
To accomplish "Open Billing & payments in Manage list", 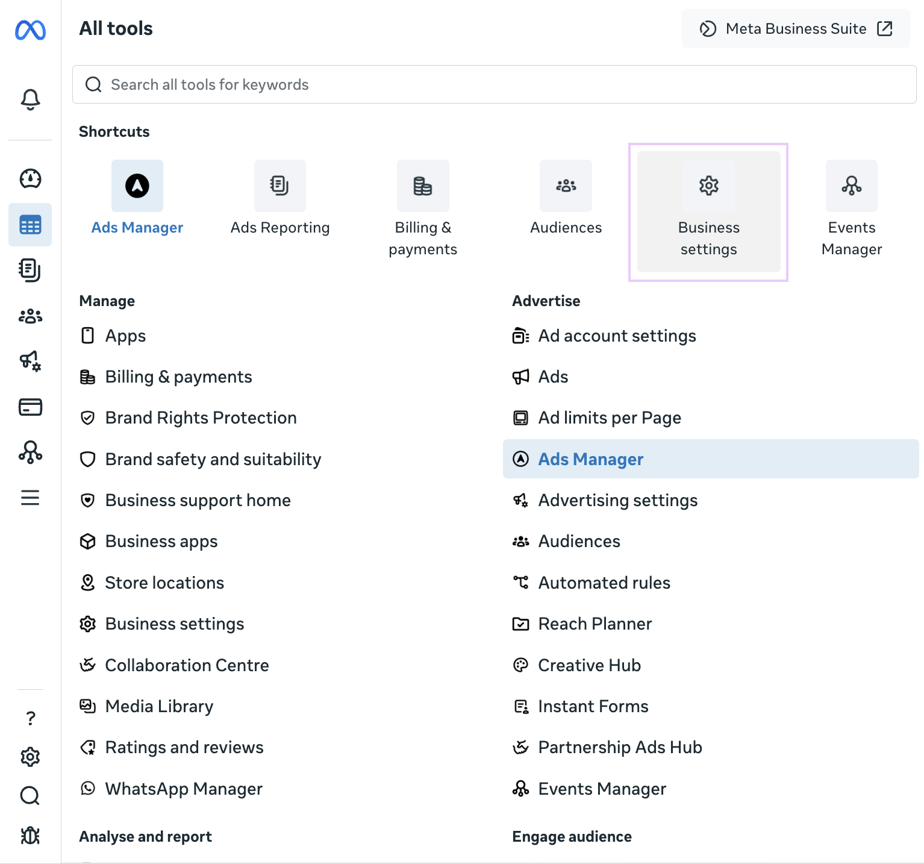I will pyautogui.click(x=166, y=377).
